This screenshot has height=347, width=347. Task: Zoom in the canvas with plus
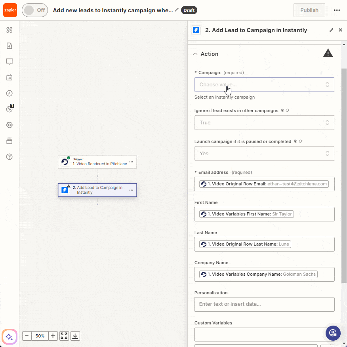click(x=53, y=336)
